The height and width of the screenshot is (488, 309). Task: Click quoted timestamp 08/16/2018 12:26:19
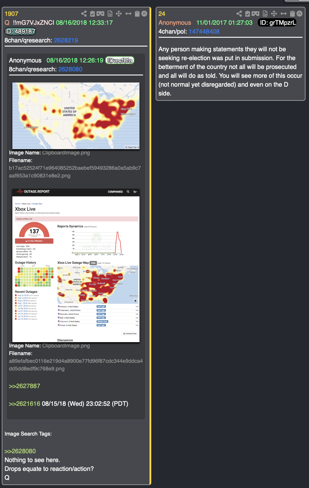pyautogui.click(x=75, y=60)
